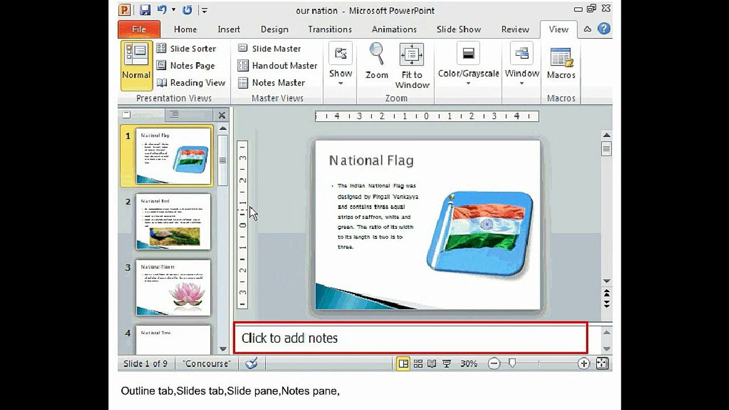Switch to the Transitions tab

pos(330,29)
